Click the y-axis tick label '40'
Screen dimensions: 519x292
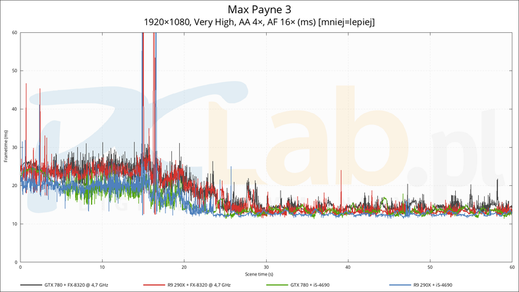point(14,109)
